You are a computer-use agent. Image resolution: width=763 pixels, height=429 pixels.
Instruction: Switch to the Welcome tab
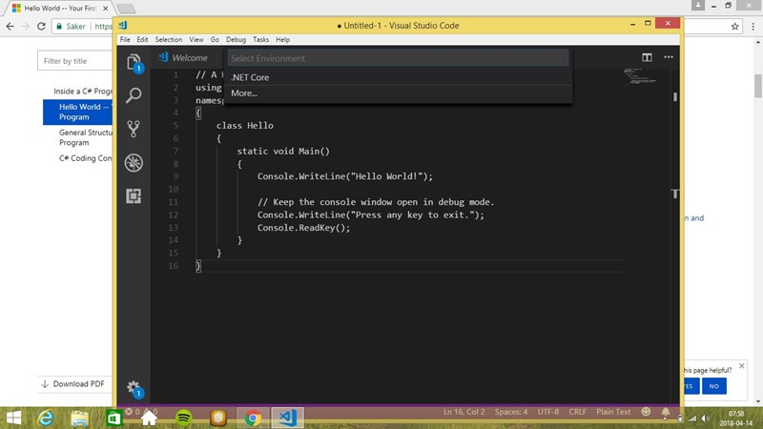coord(189,58)
